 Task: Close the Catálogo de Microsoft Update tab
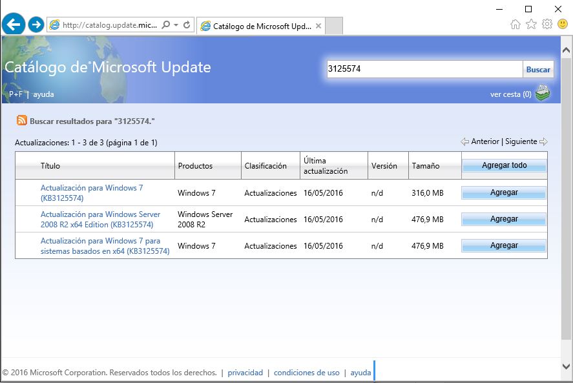pos(318,26)
